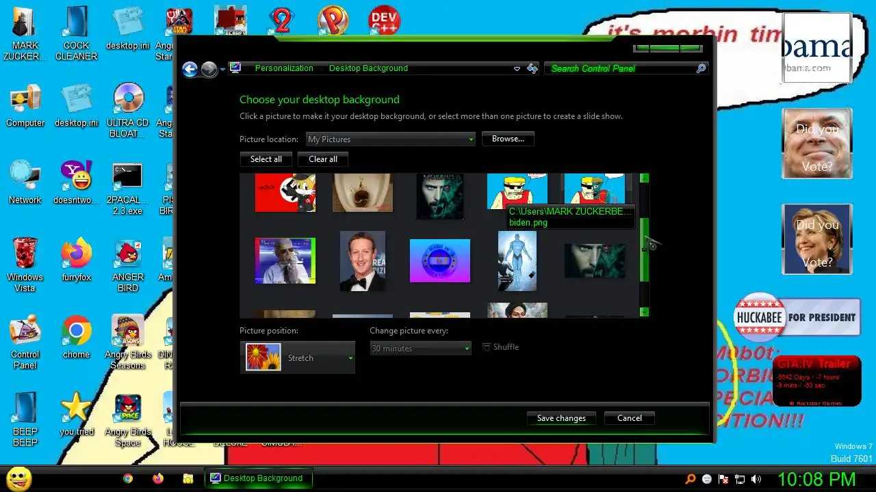The width and height of the screenshot is (876, 492).
Task: Select the Network desktop icon
Action: (25, 183)
